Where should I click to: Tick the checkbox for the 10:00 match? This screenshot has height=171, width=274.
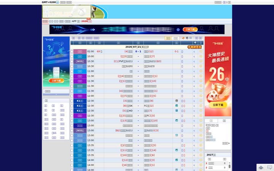point(72,56)
